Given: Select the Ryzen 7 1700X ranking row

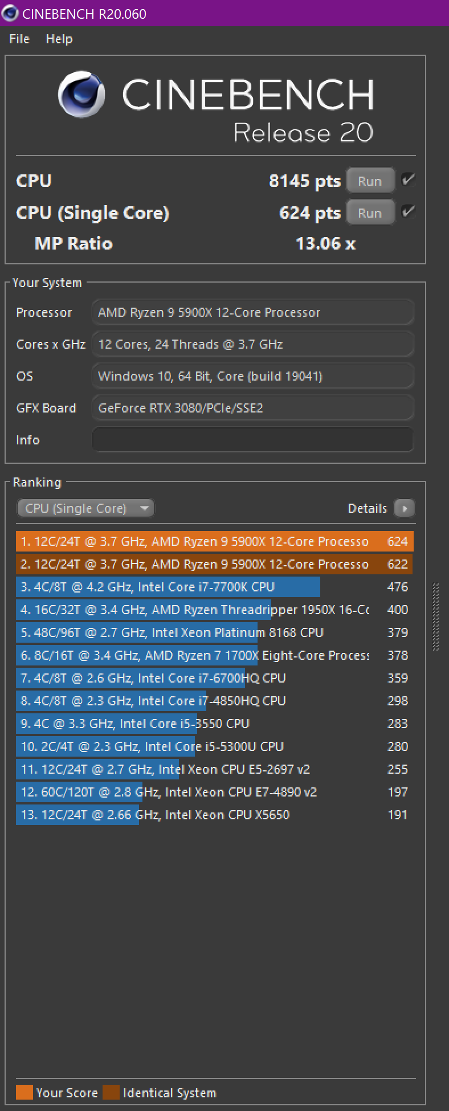Looking at the screenshot, I should pyautogui.click(x=215, y=655).
